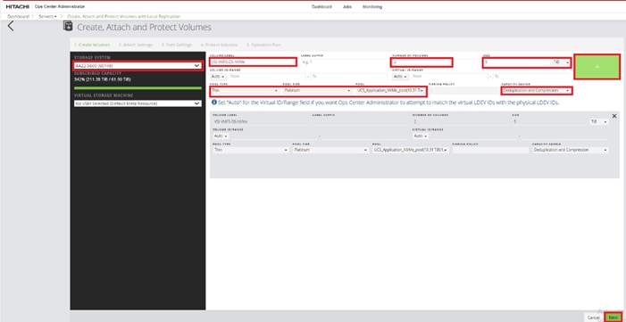
Task: Open the TiB unit dropdown in added volume row
Action: click(x=599, y=121)
